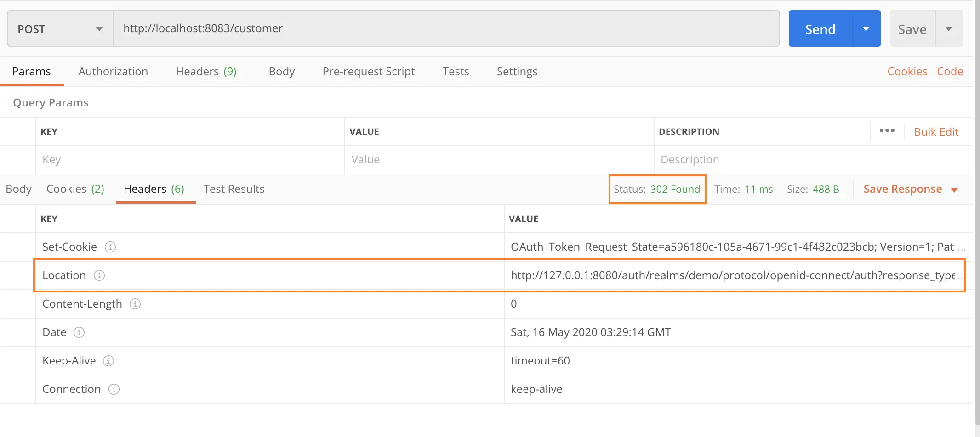Switch to the Pre-request Script tab

pyautogui.click(x=368, y=71)
